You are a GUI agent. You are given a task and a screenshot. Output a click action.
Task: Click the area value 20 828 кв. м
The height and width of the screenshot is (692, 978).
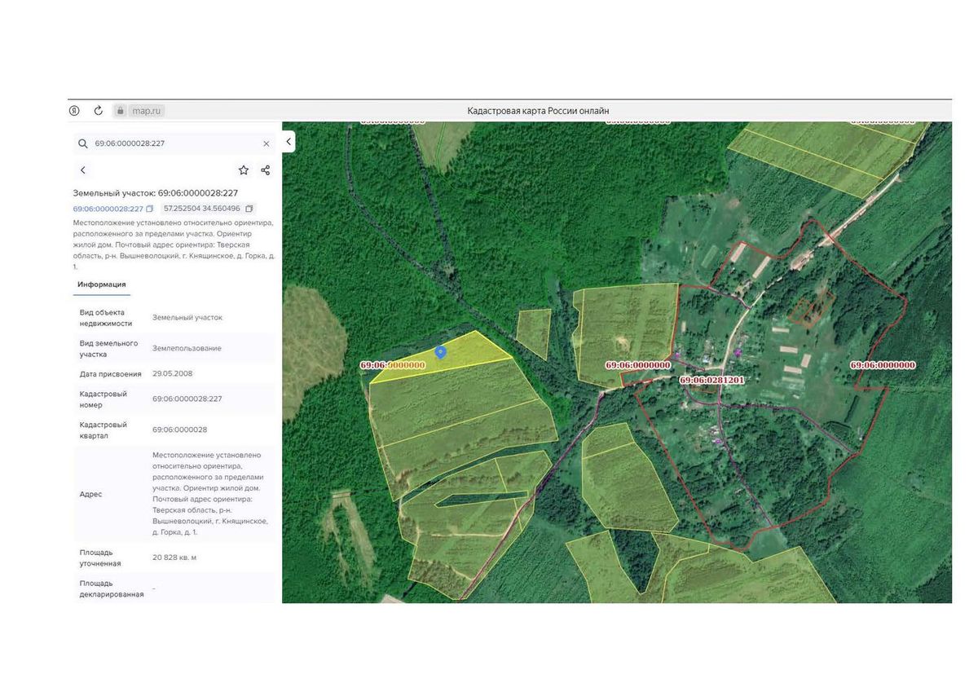(174, 558)
